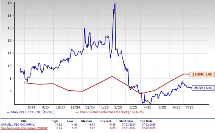Select Elec-Semiconductors Market (ZSI49M) legend entry

pos(112,112)
